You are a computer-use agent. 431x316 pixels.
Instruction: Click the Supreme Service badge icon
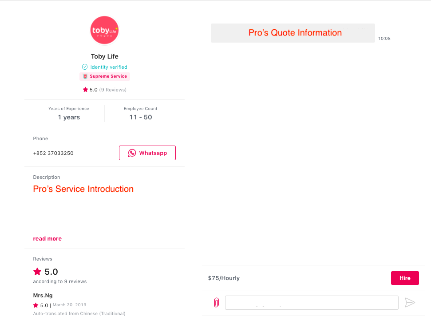pos(85,76)
